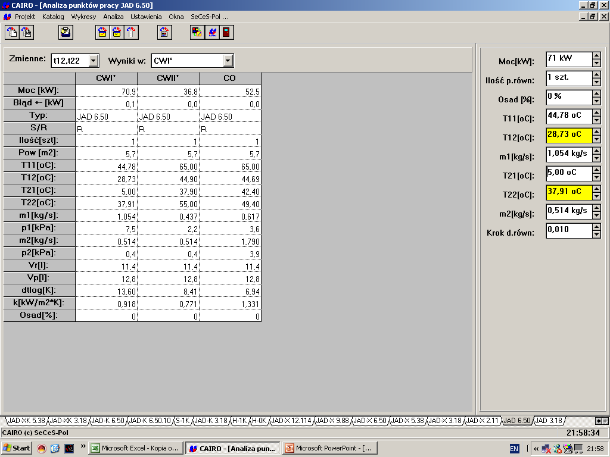This screenshot has width=610, height=457.
Task: Switch to the S-1K tab
Action: click(x=182, y=421)
